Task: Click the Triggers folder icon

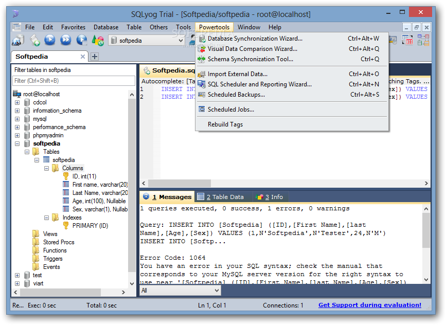Action: click(x=36, y=259)
